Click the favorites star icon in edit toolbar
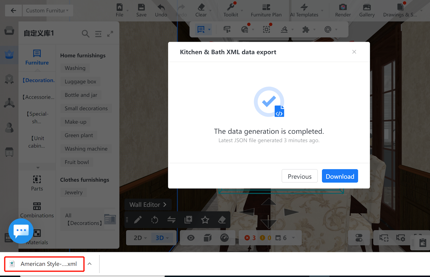430x277 pixels. [x=205, y=220]
